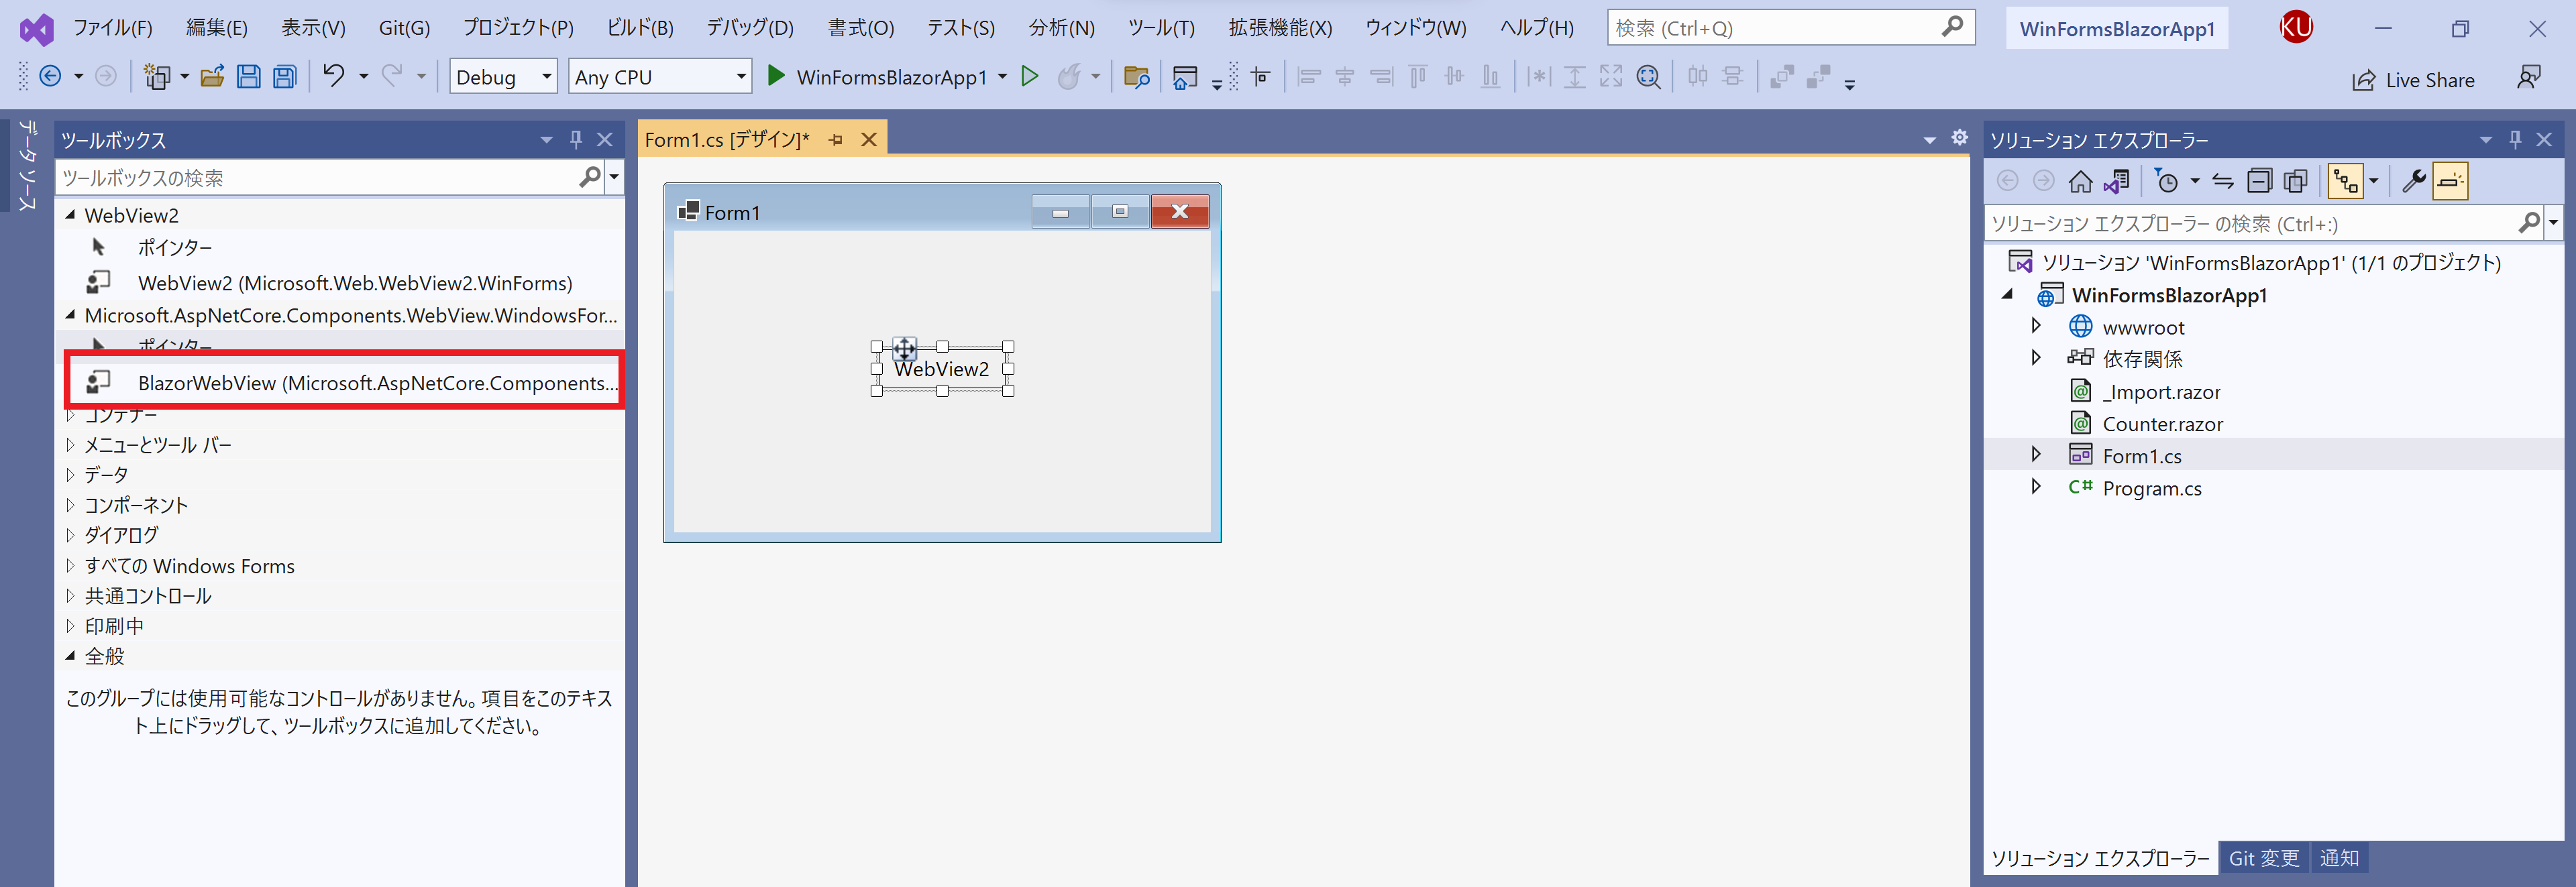This screenshot has height=887, width=2576.
Task: Expand the データ toolbox group
Action: (x=70, y=475)
